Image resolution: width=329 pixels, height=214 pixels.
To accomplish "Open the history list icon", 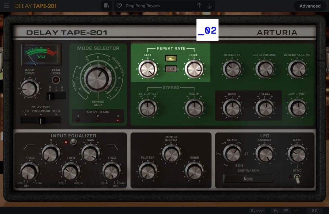I will coord(286,211).
